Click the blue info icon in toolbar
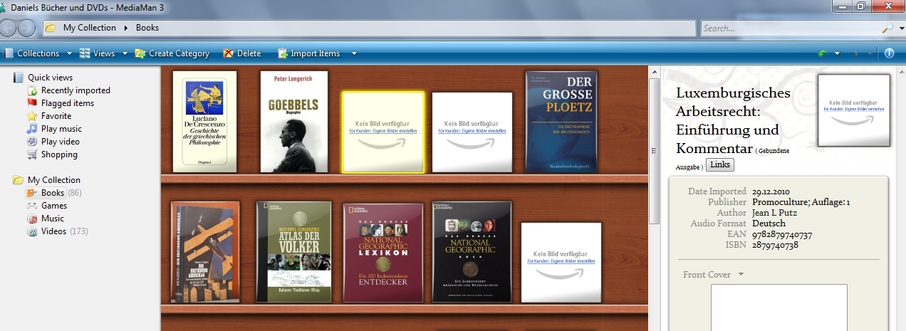 (x=889, y=53)
